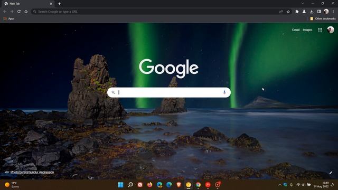
Task: Launch Vivaldi from the taskbar
Action: [x=140, y=185]
